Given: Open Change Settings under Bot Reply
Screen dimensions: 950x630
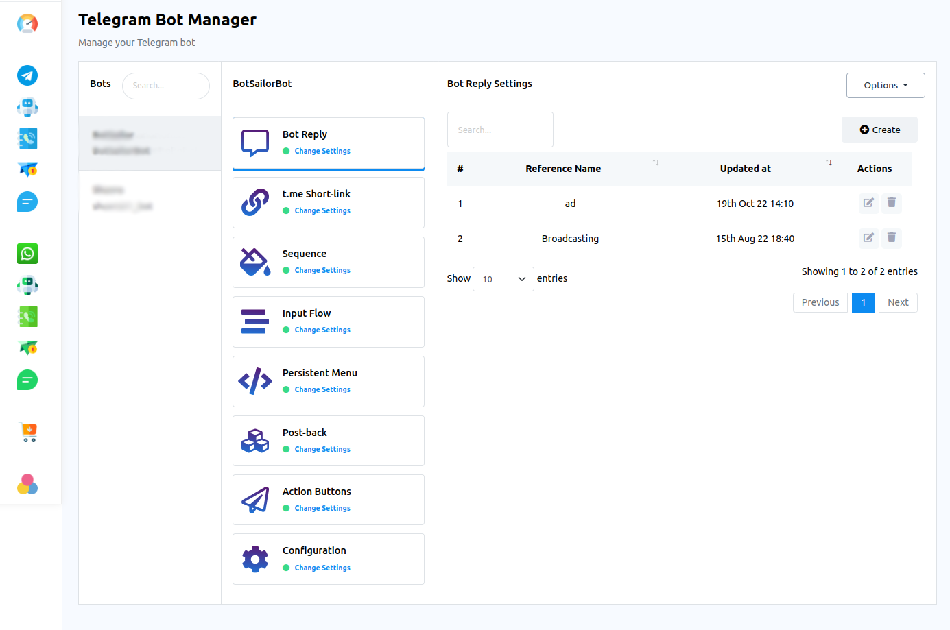Looking at the screenshot, I should tap(322, 151).
